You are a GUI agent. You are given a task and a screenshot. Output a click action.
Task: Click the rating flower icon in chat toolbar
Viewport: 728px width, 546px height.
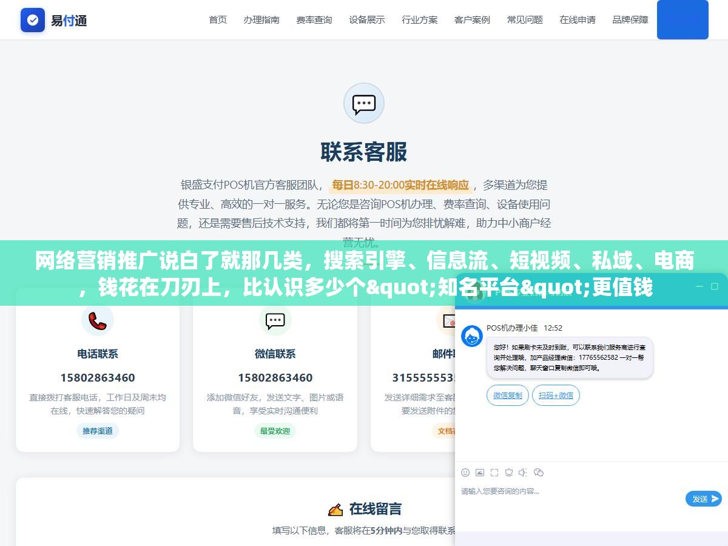point(509,473)
